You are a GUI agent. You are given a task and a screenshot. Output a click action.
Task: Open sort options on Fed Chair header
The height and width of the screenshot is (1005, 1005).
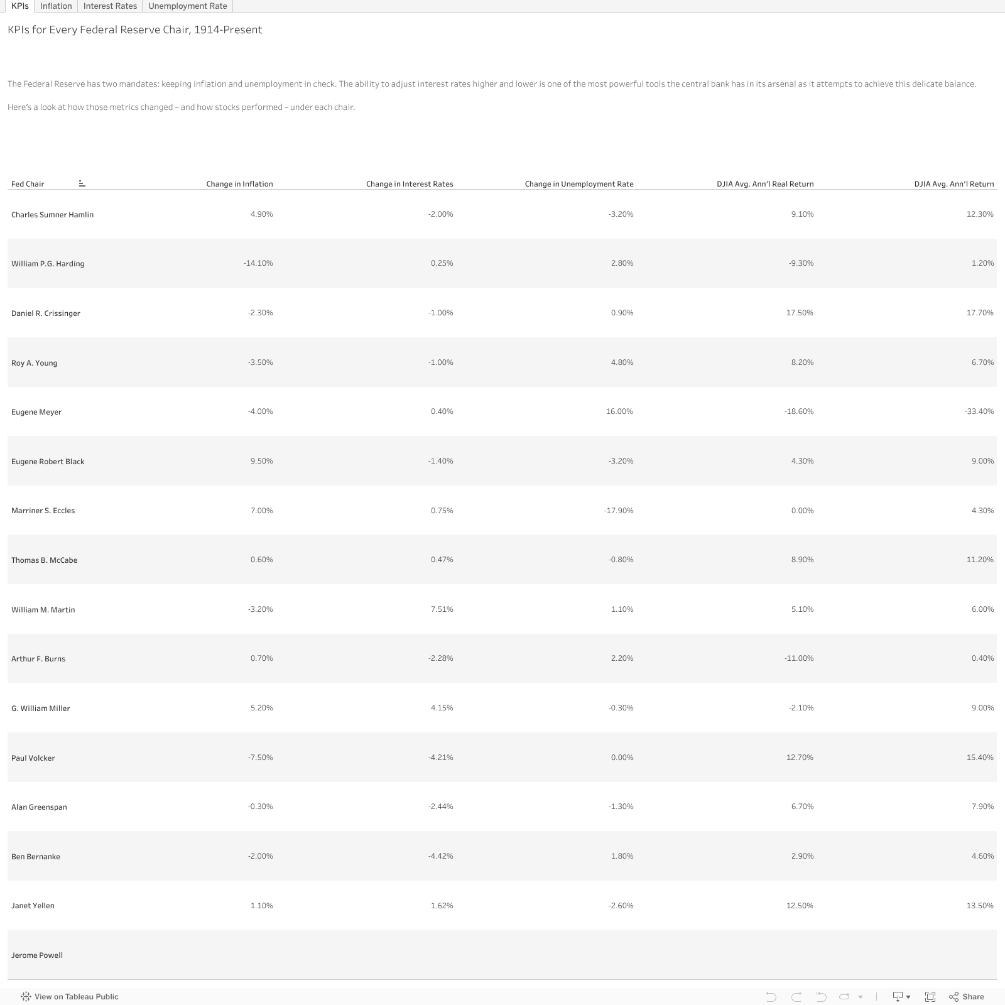pyautogui.click(x=82, y=183)
